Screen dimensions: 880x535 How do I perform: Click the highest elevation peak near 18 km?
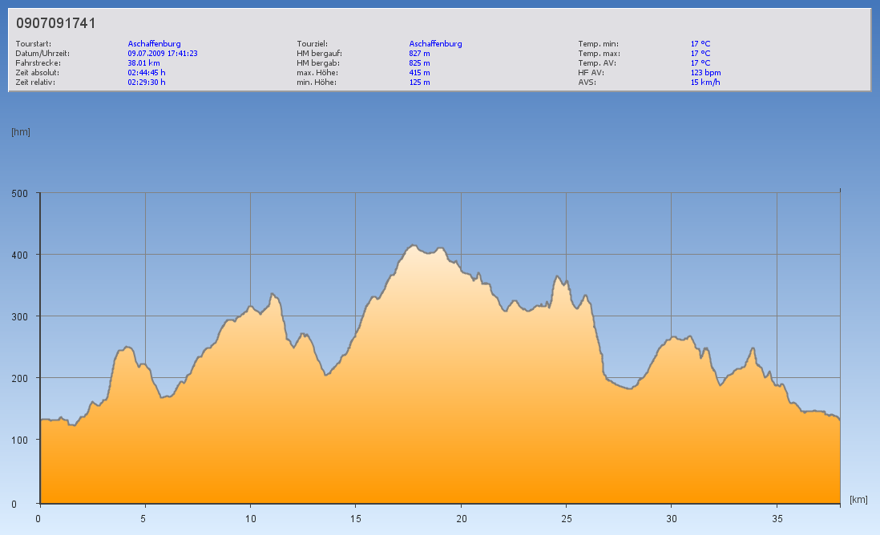[x=413, y=246]
